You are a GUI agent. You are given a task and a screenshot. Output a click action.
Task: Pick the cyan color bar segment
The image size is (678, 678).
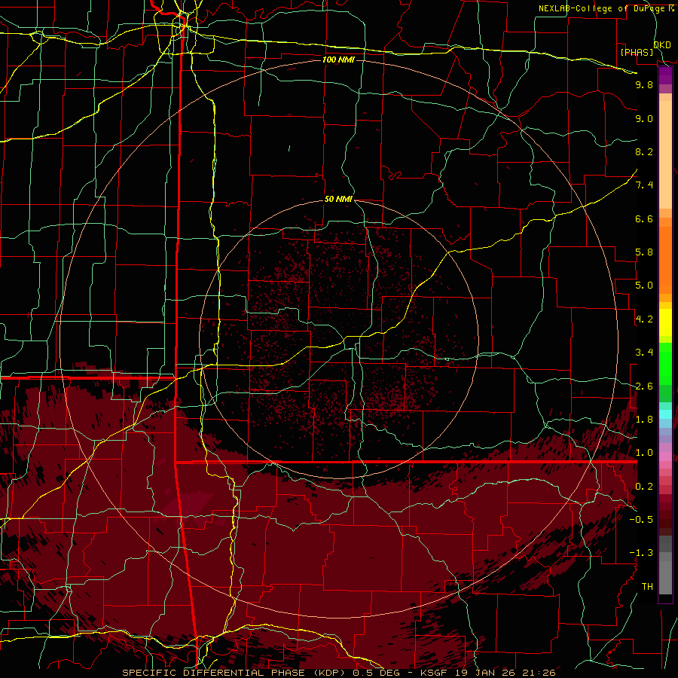665,414
